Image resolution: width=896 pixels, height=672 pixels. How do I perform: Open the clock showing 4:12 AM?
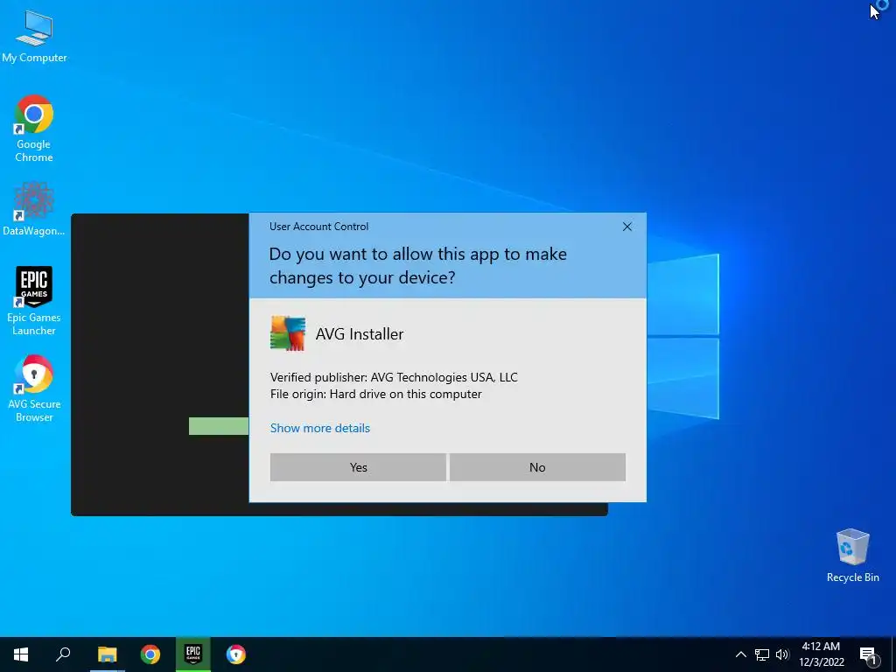click(x=821, y=654)
